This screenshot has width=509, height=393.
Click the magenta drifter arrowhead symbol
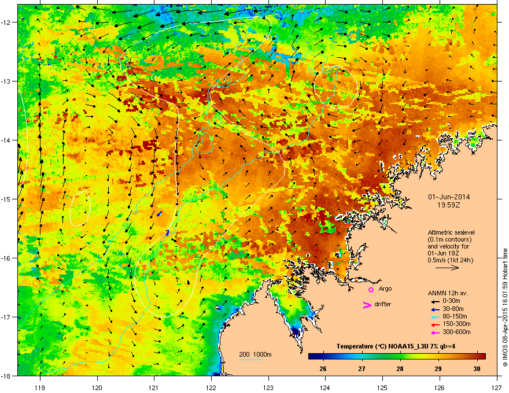367,305
